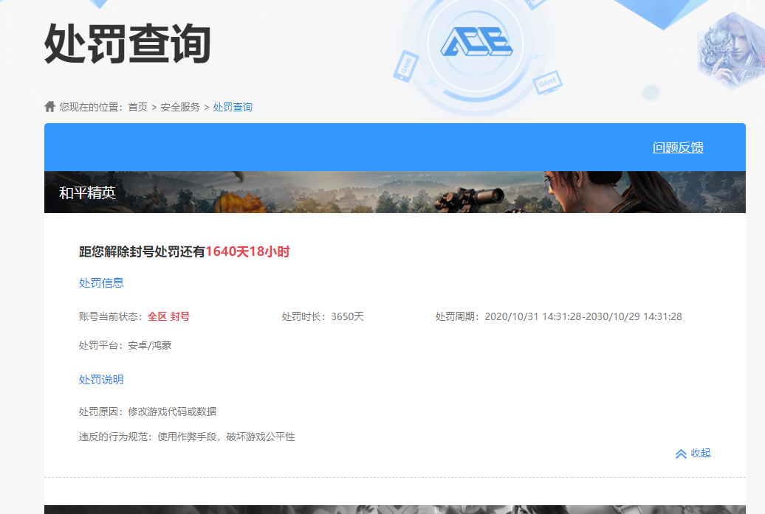Click the 违反的行为规范 description line
Viewport: 765px width, 514px height.
(187, 437)
